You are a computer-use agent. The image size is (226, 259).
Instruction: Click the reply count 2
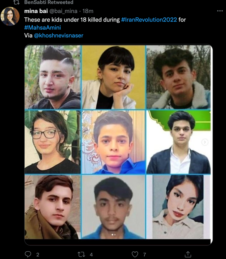[x=38, y=254]
